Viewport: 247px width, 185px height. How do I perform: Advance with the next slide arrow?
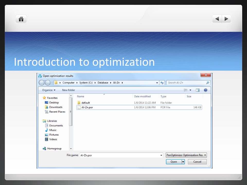pos(226,19)
